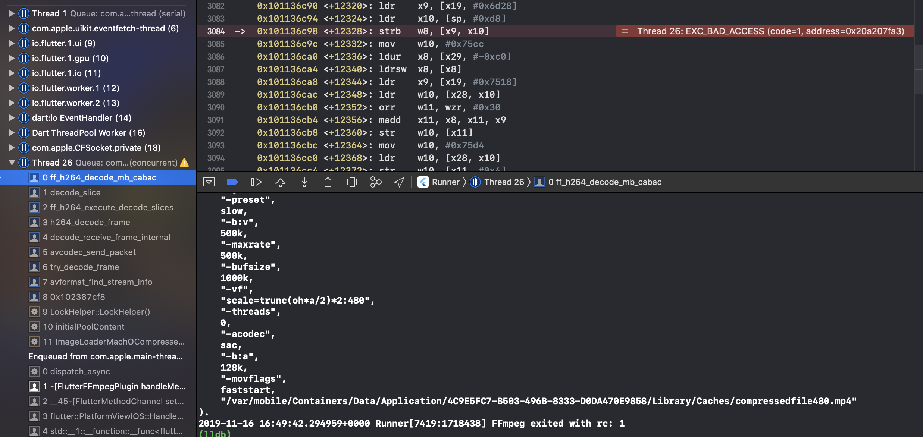The image size is (923, 437).
Task: Toggle breakpoints in the debug bar
Action: 233,182
